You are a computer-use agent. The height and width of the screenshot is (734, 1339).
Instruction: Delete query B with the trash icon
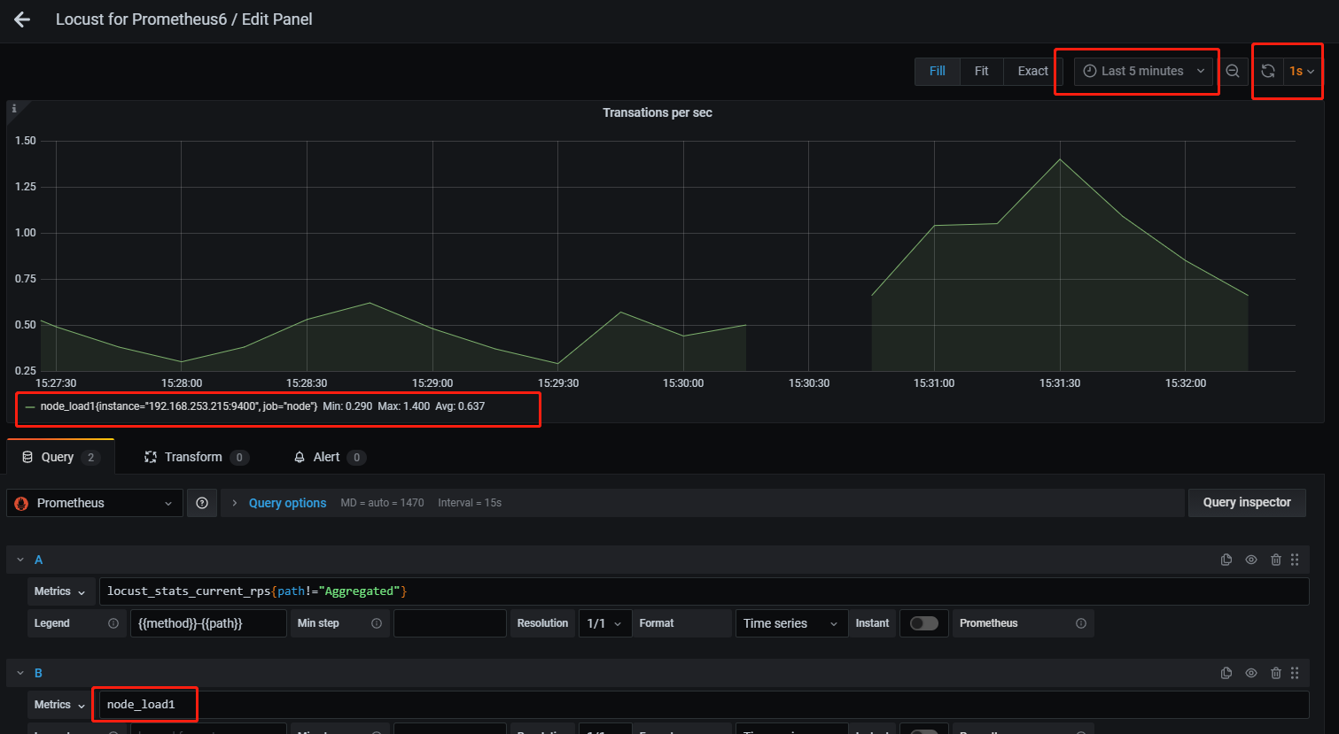(x=1275, y=673)
